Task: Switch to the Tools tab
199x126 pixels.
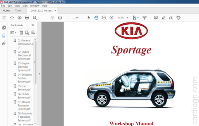Action: point(18,11)
